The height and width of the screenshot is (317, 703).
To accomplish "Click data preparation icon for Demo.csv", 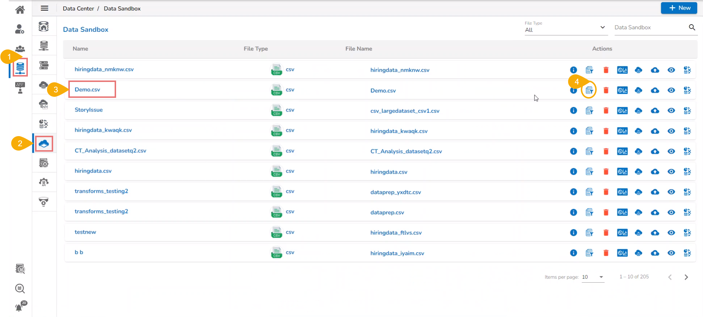I will (x=589, y=90).
